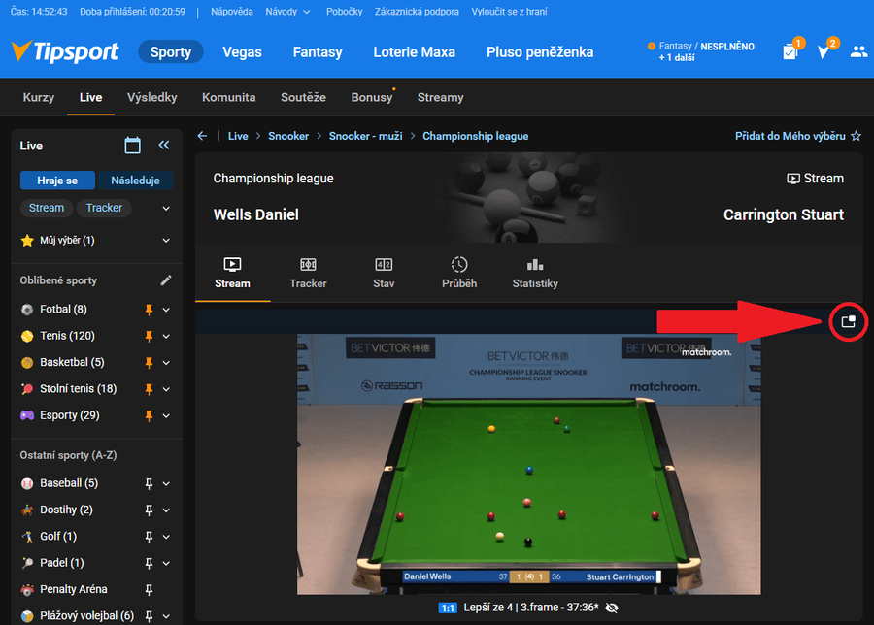874x625 pixels.
Task: Expand the Esporty (29) list
Action: (x=166, y=415)
